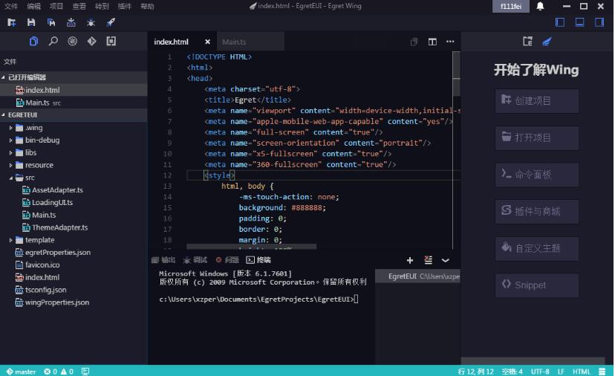Click the editor horizontal scrollbar

coord(251,247)
